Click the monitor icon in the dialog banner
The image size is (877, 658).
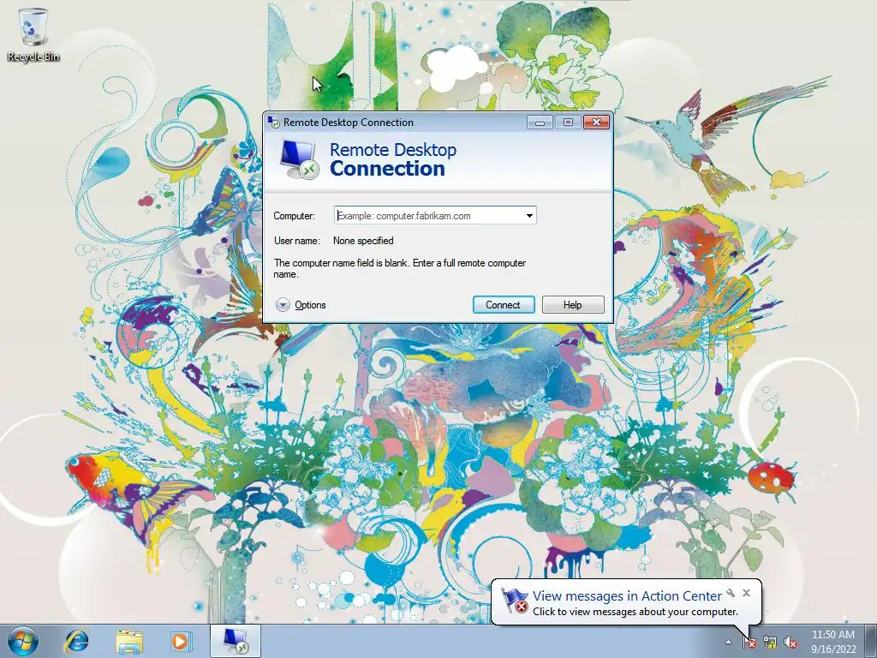299,159
